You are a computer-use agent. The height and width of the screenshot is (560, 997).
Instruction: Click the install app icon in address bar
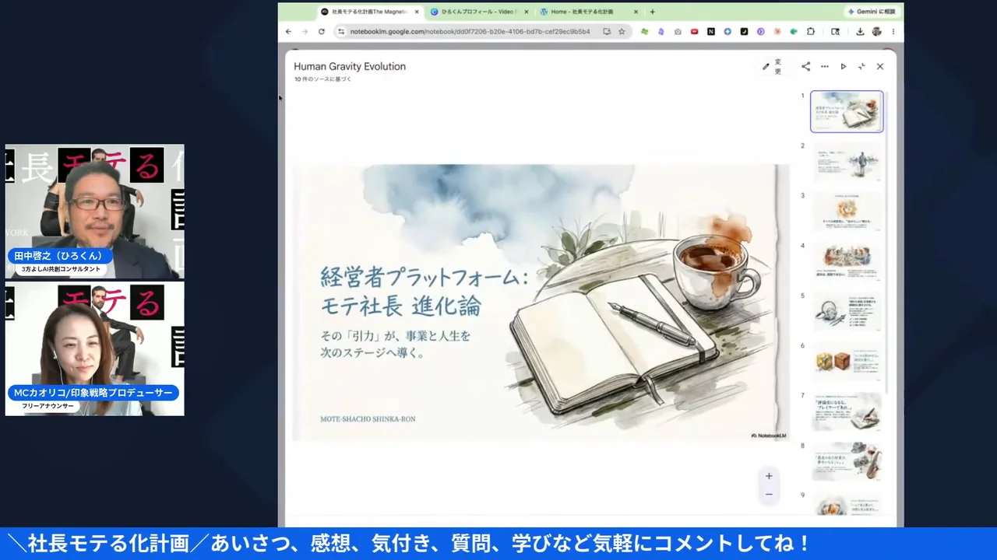[607, 32]
